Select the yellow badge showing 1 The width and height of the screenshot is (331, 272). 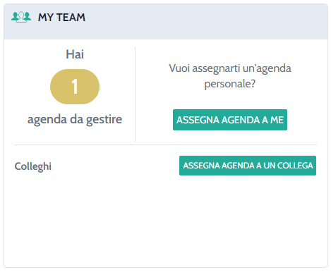pyautogui.click(x=75, y=87)
